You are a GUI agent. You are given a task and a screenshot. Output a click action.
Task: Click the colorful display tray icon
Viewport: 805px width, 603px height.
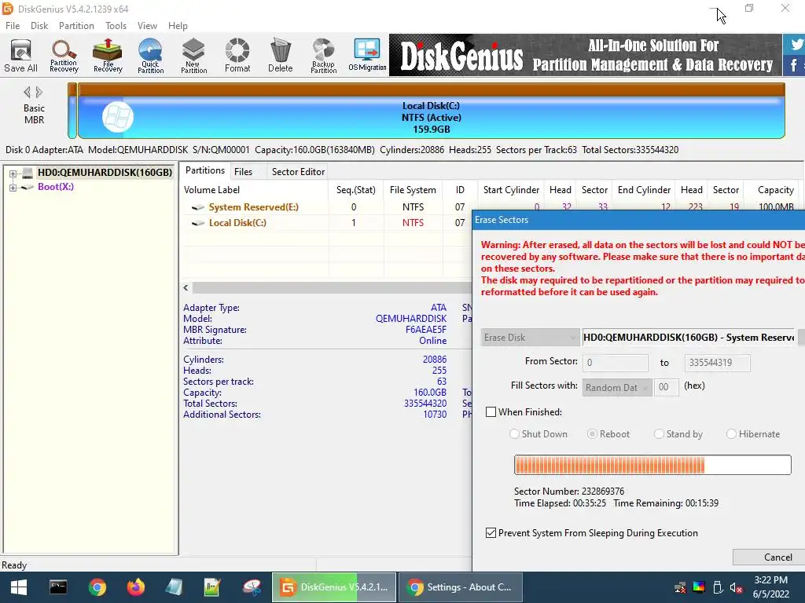[x=699, y=587]
